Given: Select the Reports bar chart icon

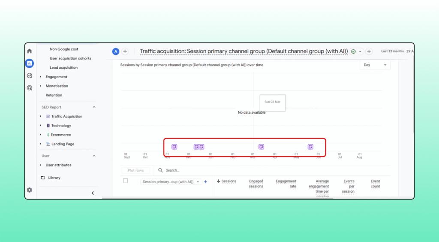Looking at the screenshot, I should coord(29,64).
